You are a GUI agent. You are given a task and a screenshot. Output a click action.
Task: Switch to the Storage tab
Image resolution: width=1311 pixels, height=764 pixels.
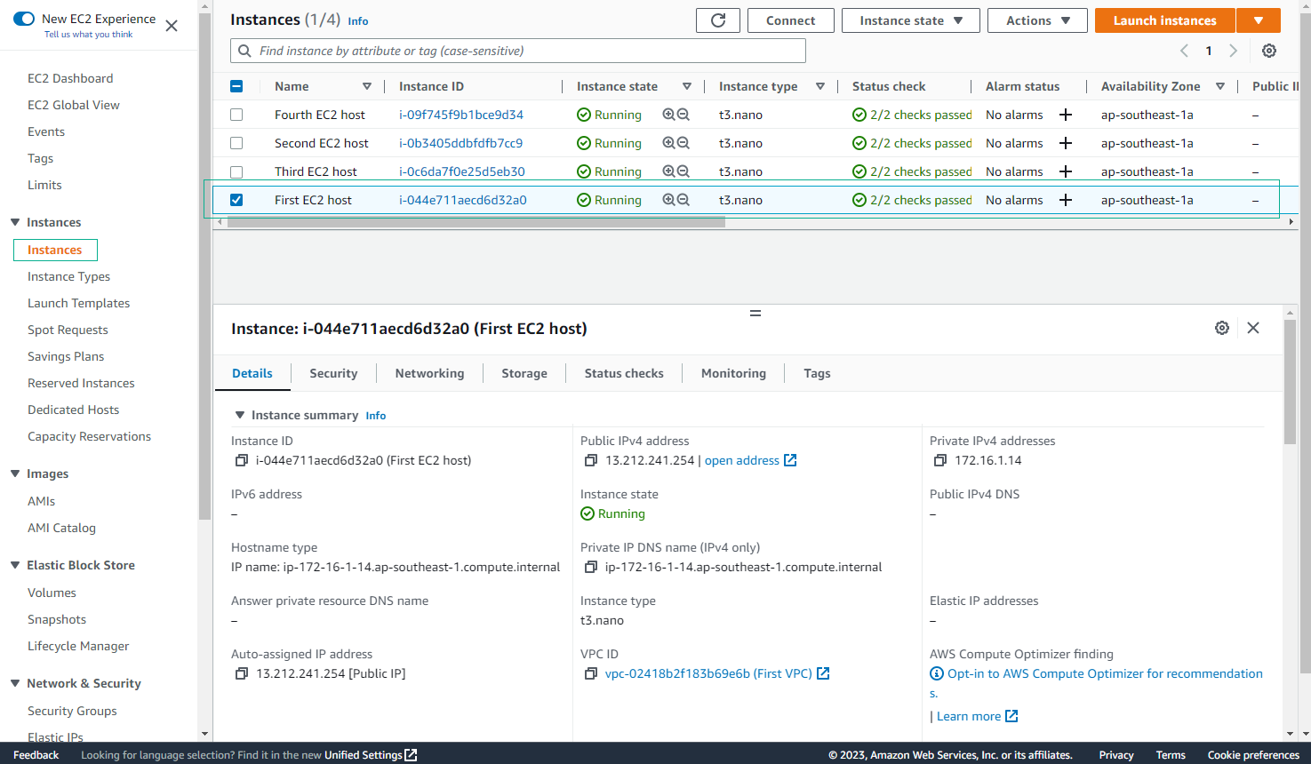coord(524,373)
